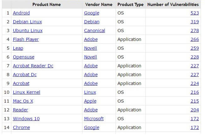The height and width of the screenshot is (135, 205).
Task: Open the Mac Os X product link
Action: click(23, 101)
